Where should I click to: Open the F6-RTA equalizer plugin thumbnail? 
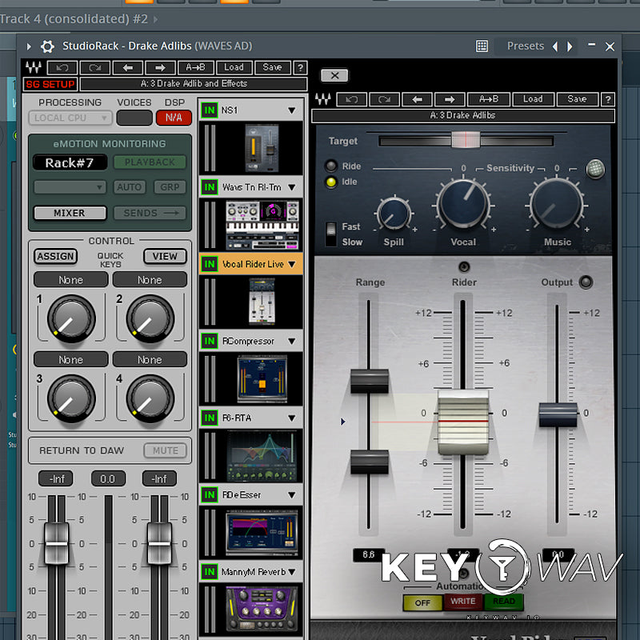point(262,456)
